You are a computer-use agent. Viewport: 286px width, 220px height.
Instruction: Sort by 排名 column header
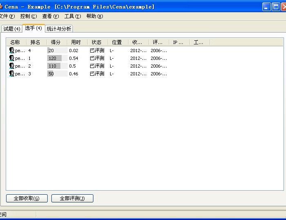[x=37, y=42]
